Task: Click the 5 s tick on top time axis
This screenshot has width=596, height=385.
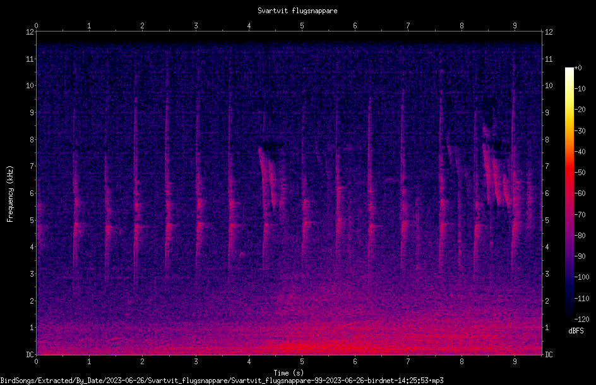Action: [302, 26]
